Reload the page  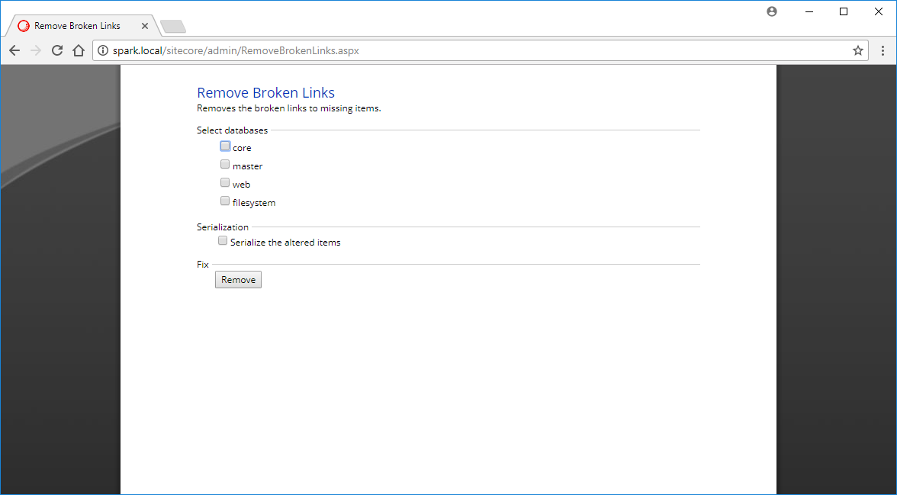pos(57,50)
